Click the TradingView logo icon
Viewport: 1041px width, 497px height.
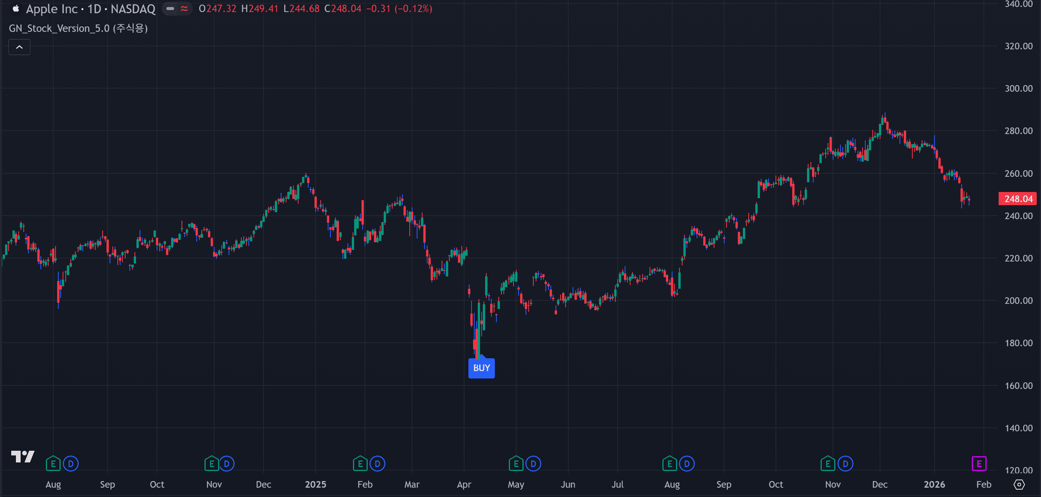[23, 457]
